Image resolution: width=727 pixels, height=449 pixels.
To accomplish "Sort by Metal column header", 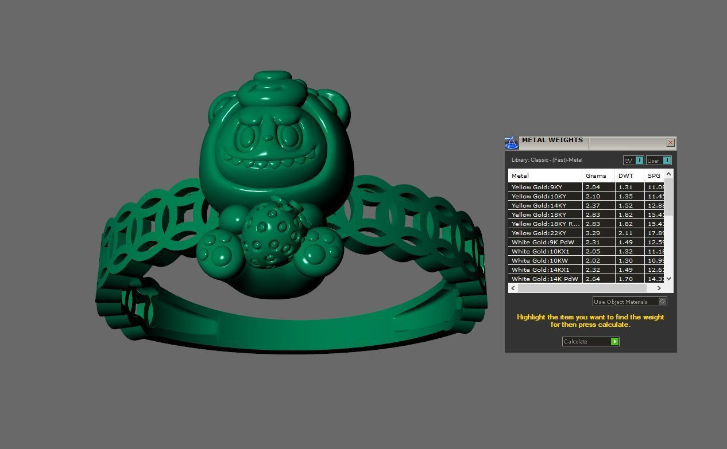I will (x=545, y=175).
